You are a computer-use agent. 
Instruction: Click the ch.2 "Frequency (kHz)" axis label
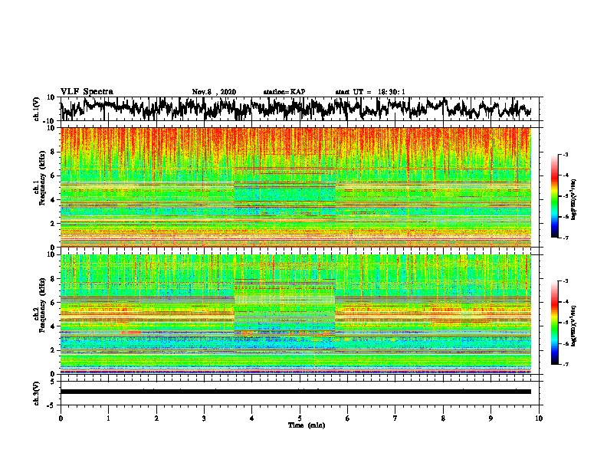[43, 306]
